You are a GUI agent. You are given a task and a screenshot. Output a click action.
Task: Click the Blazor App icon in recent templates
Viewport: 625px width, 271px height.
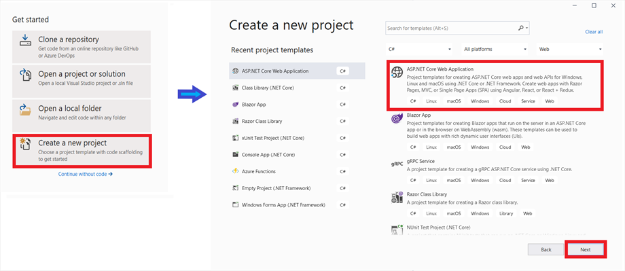point(235,105)
